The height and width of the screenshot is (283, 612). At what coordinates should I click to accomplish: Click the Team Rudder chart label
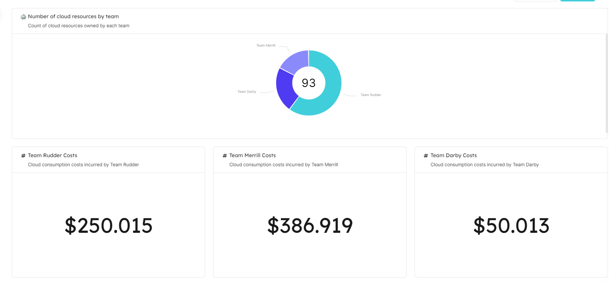pyautogui.click(x=371, y=95)
